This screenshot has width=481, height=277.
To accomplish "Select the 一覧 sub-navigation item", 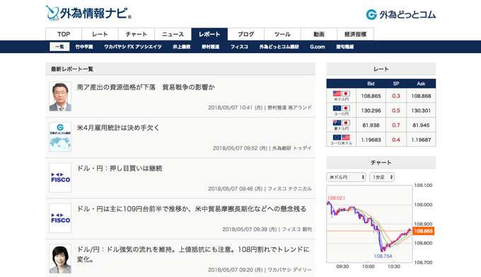I will click(59, 47).
